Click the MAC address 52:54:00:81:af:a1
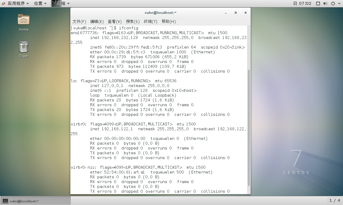Viewport: 343px width, 205px height. [x=125, y=172]
